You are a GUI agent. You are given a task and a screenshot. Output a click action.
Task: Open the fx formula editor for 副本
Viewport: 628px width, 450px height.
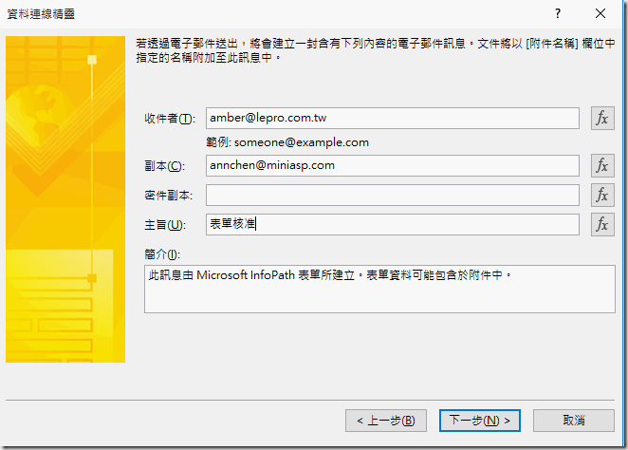tap(601, 165)
